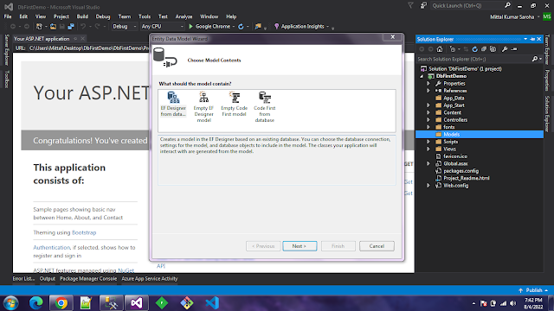Image resolution: width=554 pixels, height=311 pixels.
Task: Click the Next button in wizard
Action: click(300, 246)
